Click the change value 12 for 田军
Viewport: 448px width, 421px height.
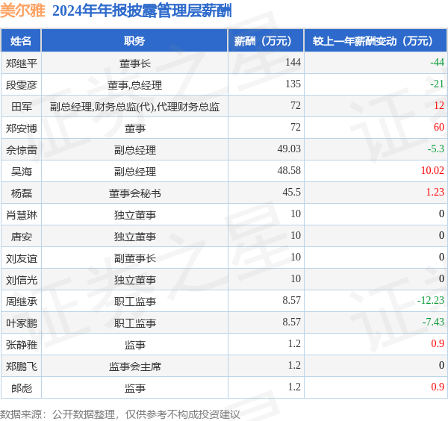pos(439,106)
